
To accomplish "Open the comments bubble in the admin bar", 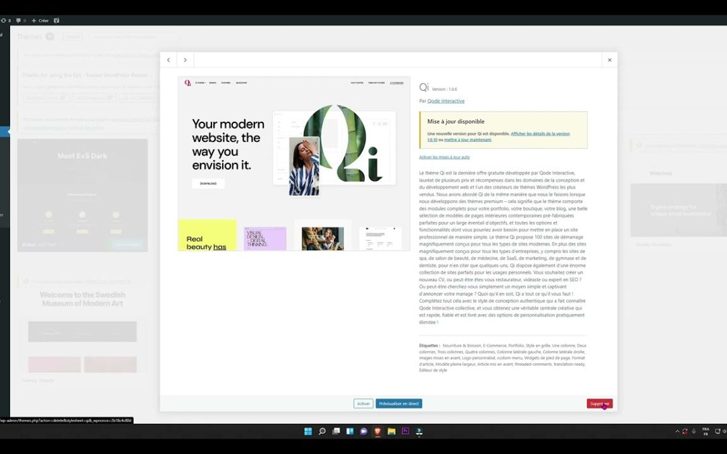I will coord(21,20).
